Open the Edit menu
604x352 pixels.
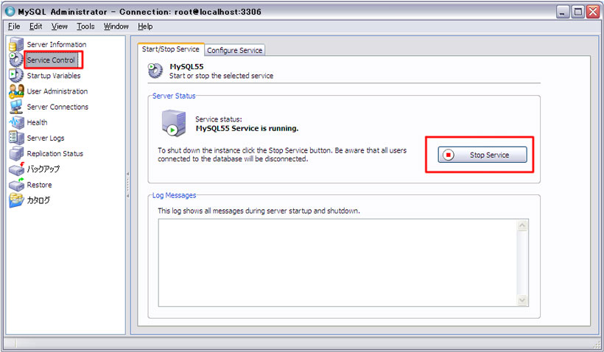35,27
